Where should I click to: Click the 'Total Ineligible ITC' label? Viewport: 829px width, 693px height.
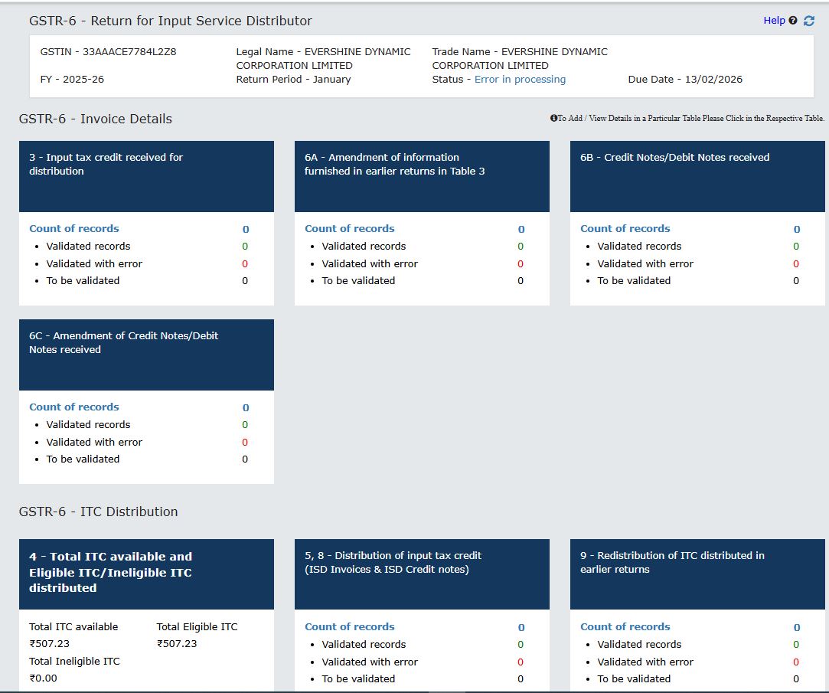74,661
